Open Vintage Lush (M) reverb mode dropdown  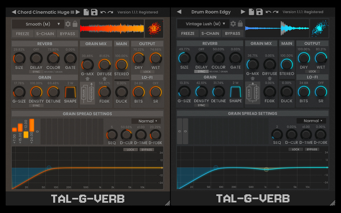[x=203, y=24]
